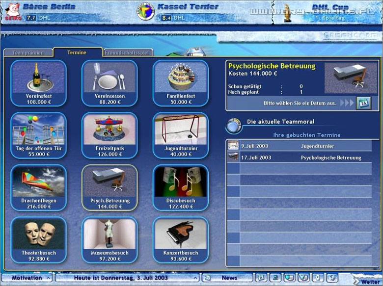
Task: Click Bären Berlin 7.7 DHL rating
Action: click(x=39, y=18)
